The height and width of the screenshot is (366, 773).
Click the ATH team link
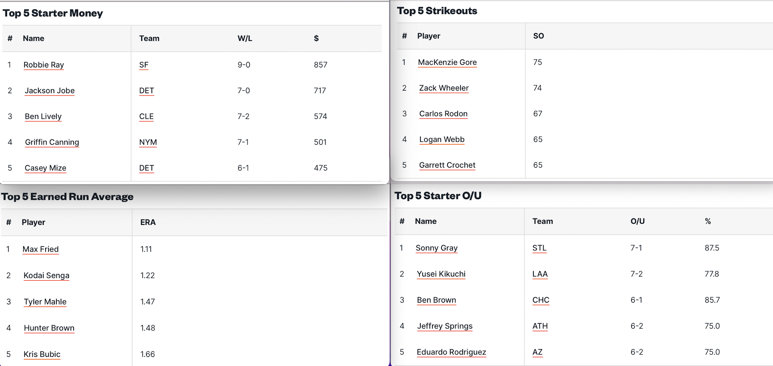(540, 326)
